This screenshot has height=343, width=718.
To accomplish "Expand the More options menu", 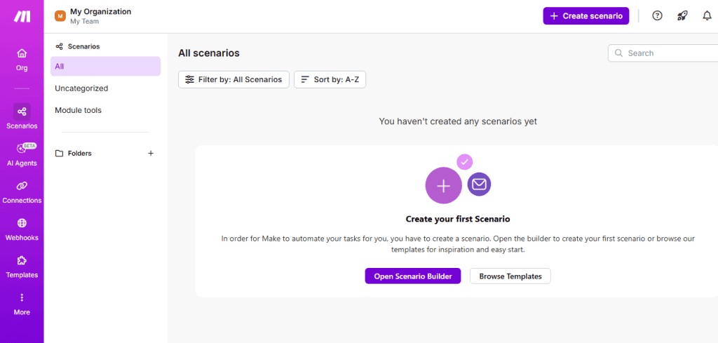I will (x=22, y=302).
